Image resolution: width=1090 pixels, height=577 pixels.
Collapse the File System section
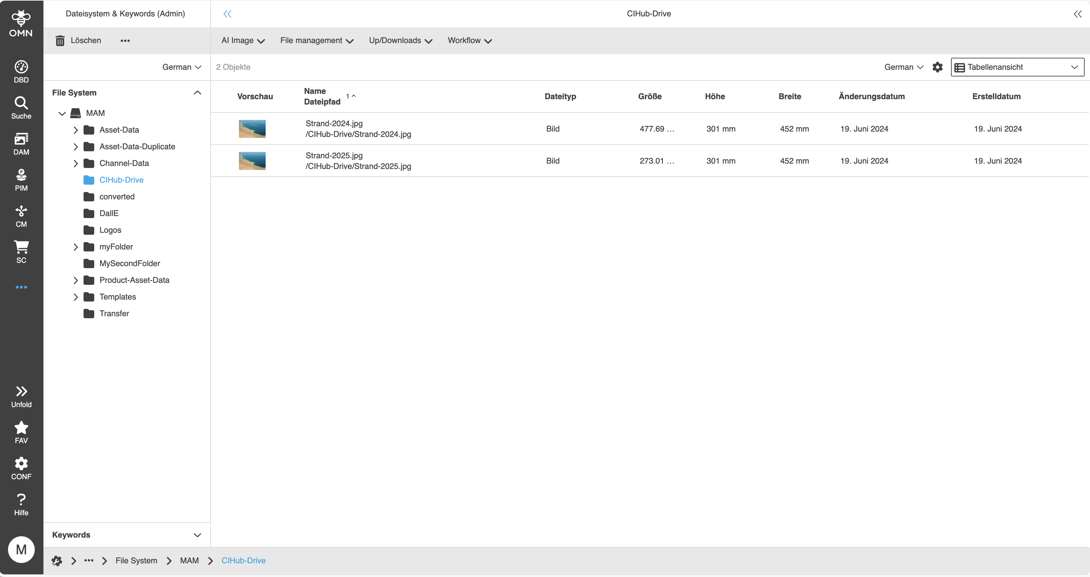pos(197,92)
